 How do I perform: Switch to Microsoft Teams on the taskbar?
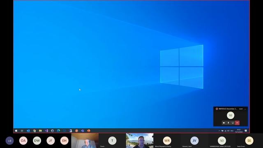tap(83, 131)
